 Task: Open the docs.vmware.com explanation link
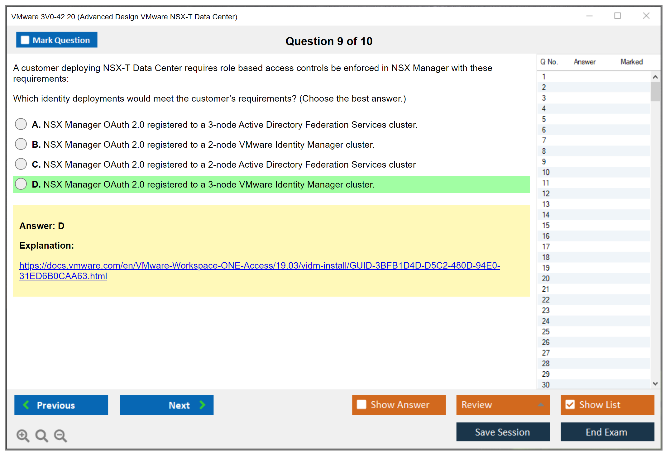tap(259, 265)
